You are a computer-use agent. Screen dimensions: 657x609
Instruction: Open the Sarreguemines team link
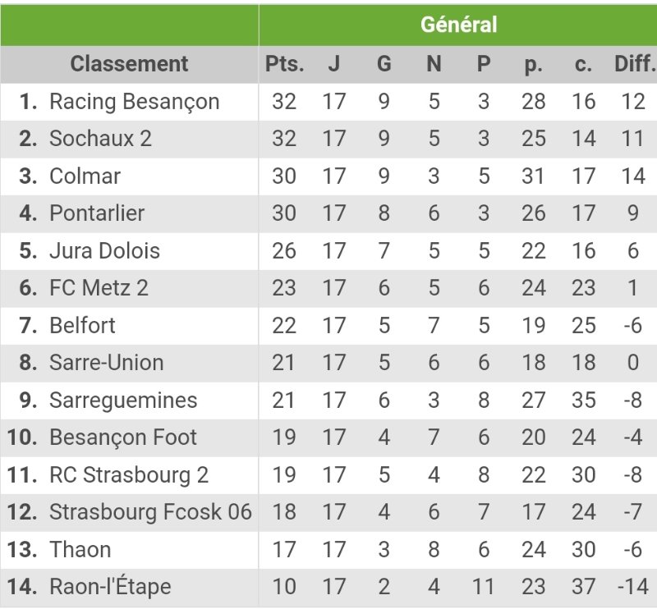click(x=123, y=401)
